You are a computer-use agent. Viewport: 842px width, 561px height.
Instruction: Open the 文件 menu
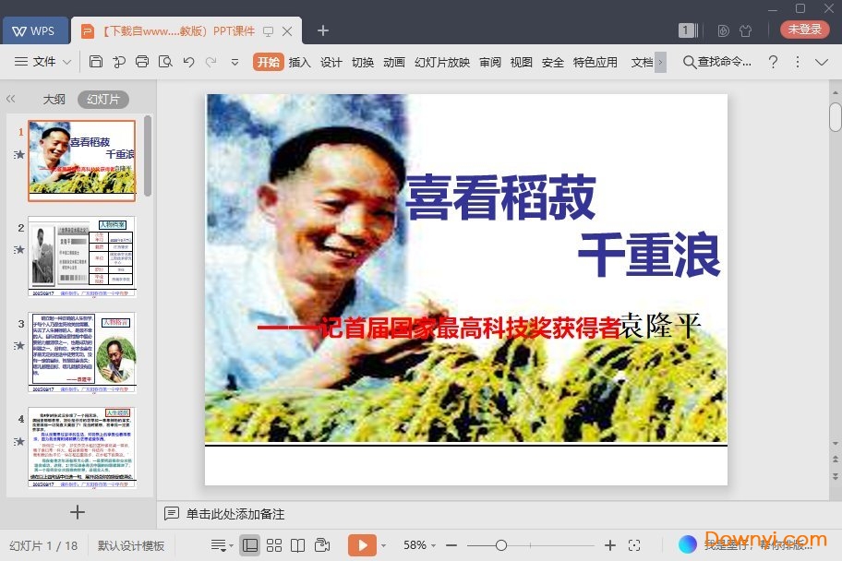coord(43,62)
